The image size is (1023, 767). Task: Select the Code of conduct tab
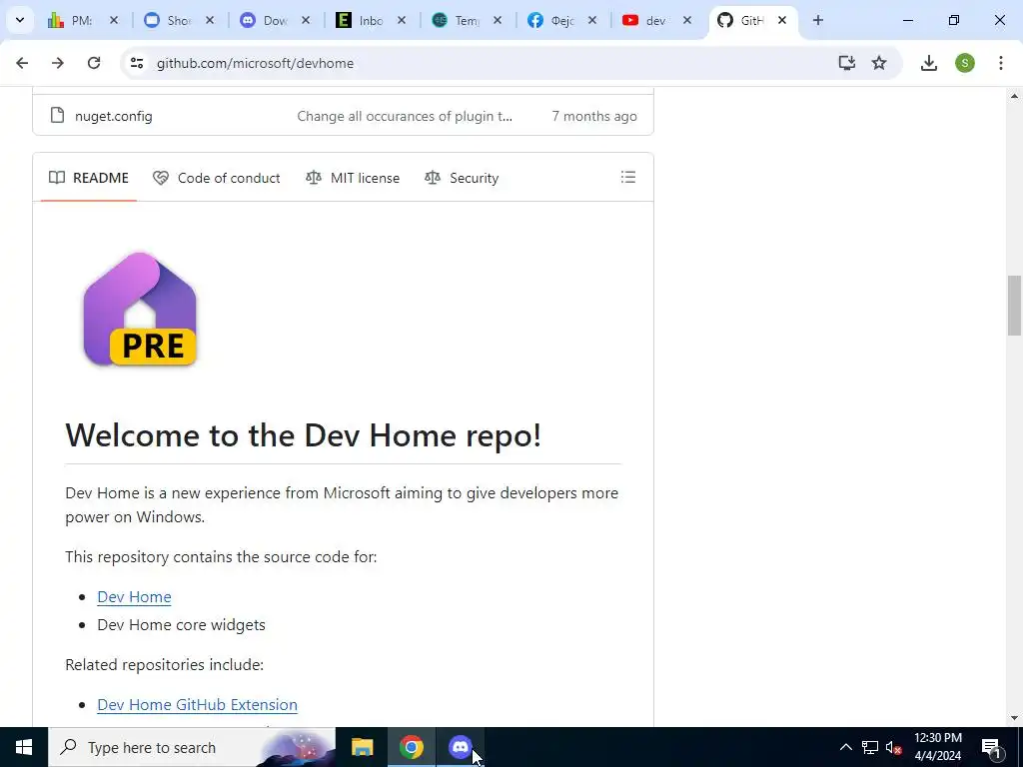[217, 178]
